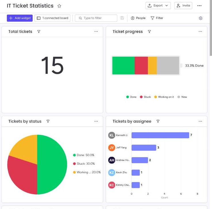Toggle the Stuck legend in Ticket progress
The width and height of the screenshot is (212, 209).
click(x=145, y=97)
